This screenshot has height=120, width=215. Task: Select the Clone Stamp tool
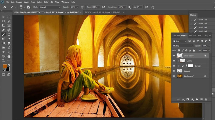tap(9, 35)
